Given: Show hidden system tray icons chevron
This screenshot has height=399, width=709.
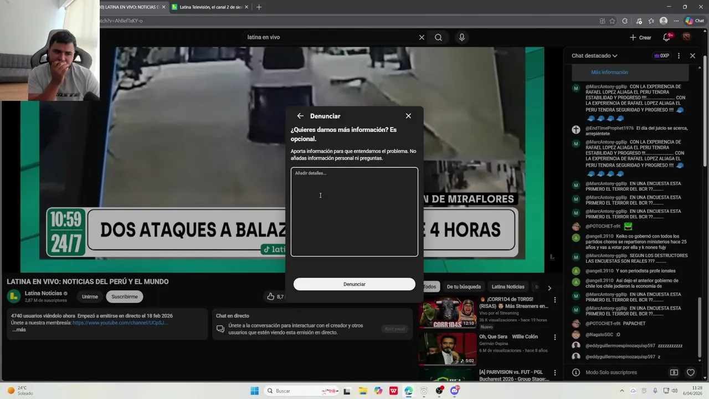Looking at the screenshot, I should tap(621, 391).
